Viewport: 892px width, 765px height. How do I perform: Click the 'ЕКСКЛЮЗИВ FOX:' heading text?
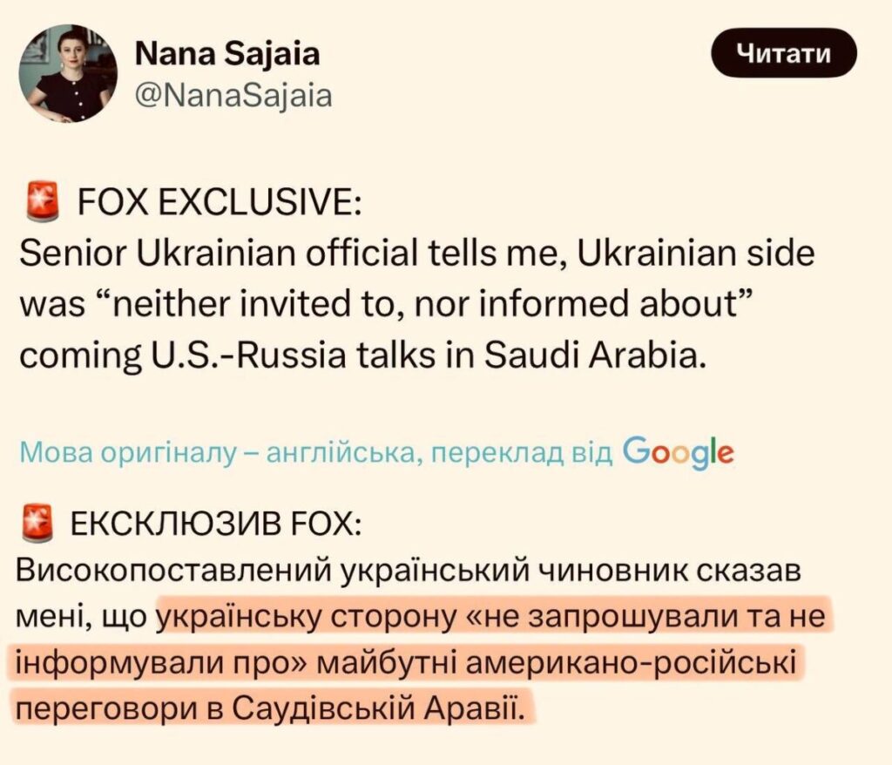coord(212,528)
